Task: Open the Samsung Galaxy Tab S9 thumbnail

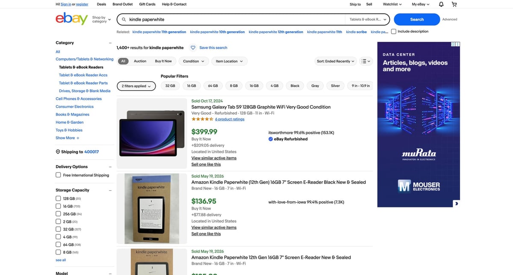Action: [x=152, y=133]
